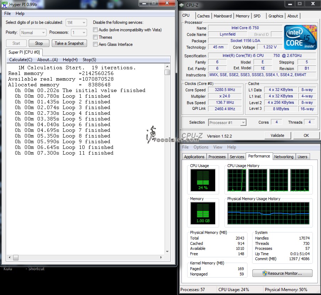Open the Task Manager Networking tab
This screenshot has width=321, height=295.
(284, 157)
